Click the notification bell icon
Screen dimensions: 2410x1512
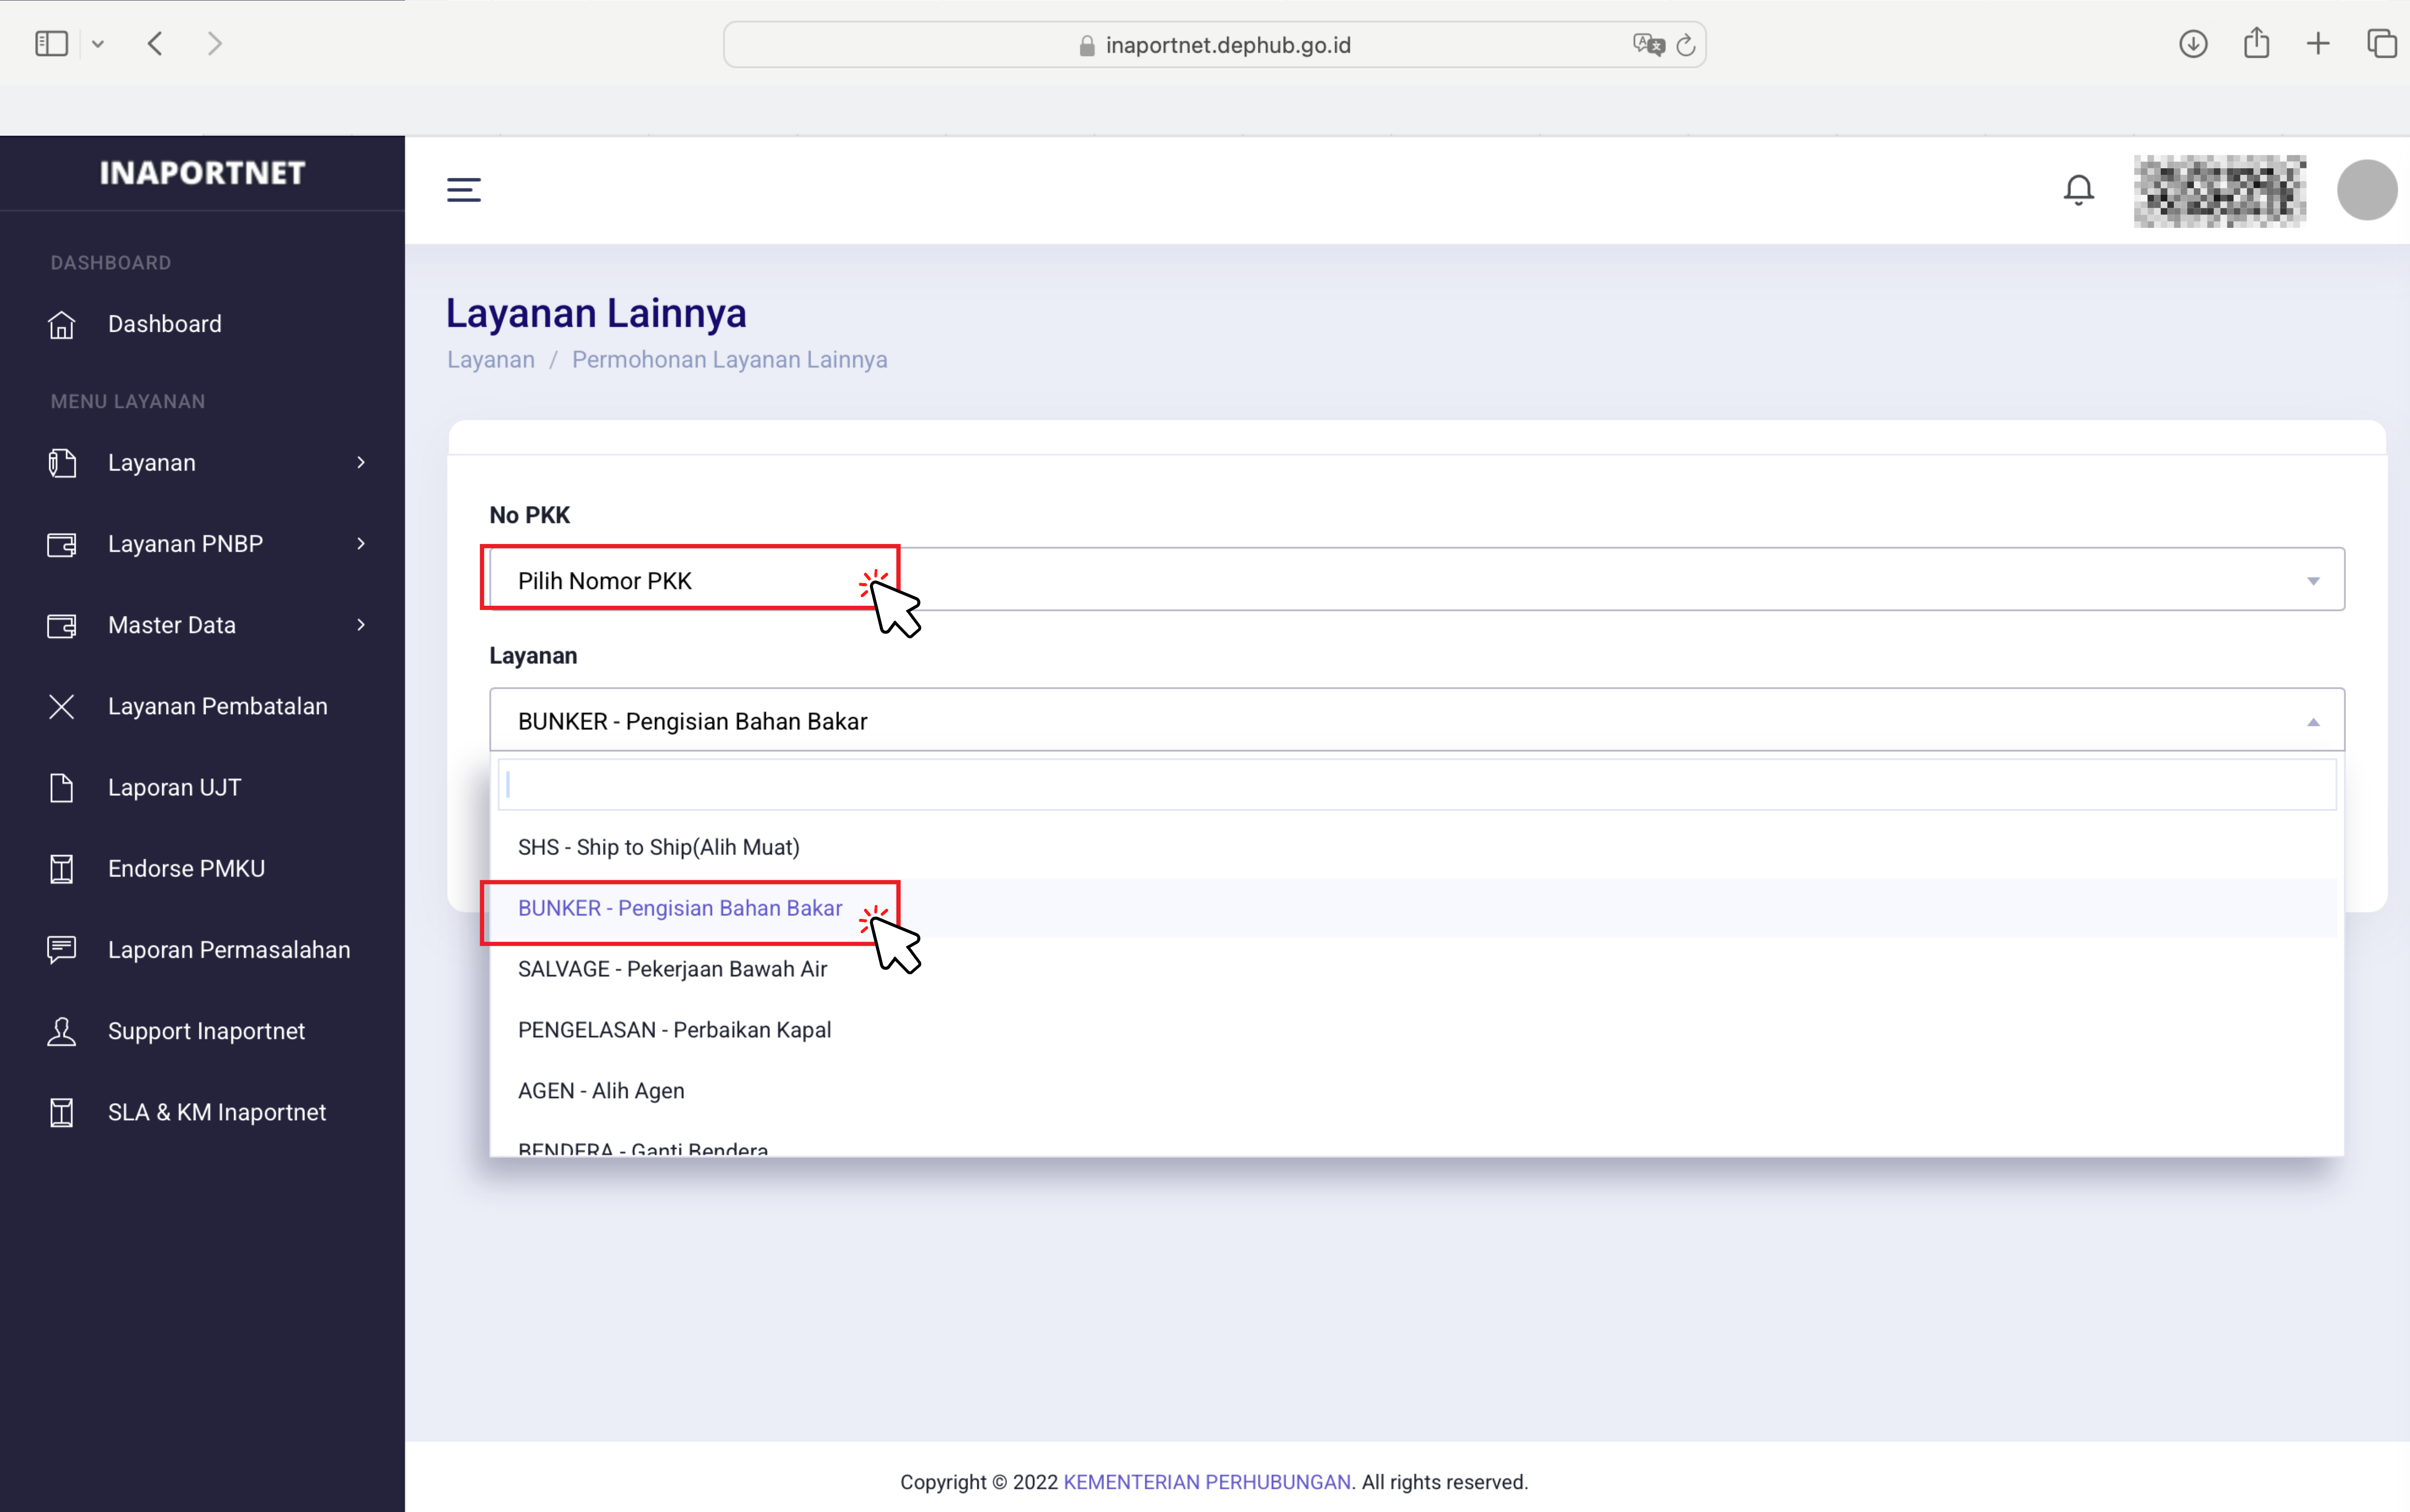[2078, 190]
